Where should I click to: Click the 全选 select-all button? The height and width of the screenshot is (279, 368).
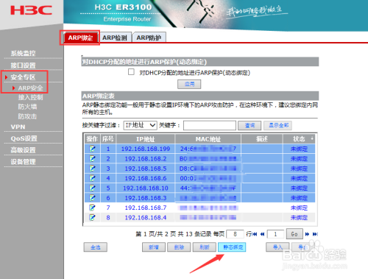coord(96,247)
